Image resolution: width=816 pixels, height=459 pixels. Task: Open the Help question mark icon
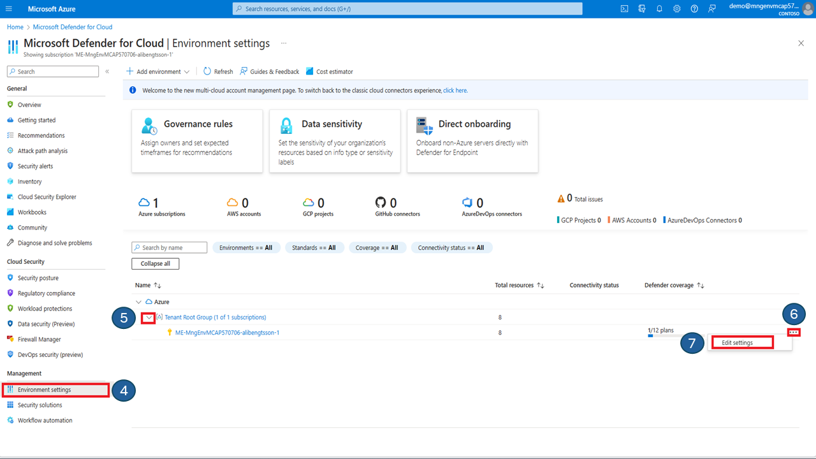coord(694,9)
